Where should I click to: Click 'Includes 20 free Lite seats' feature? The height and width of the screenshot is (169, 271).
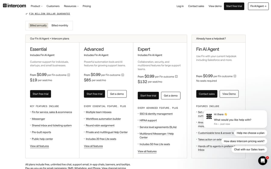101,139
